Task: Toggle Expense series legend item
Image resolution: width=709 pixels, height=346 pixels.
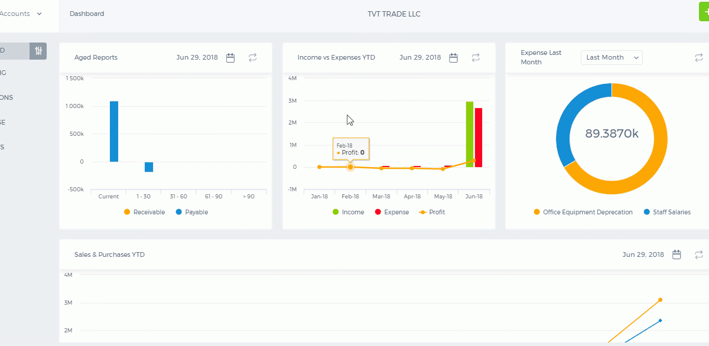Action: coord(392,212)
